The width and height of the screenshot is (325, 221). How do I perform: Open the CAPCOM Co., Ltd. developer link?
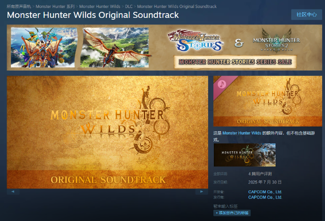265,192
